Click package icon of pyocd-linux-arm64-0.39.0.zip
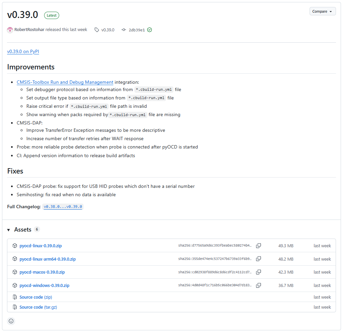This screenshot has width=344, height=335. pyautogui.click(x=15, y=259)
